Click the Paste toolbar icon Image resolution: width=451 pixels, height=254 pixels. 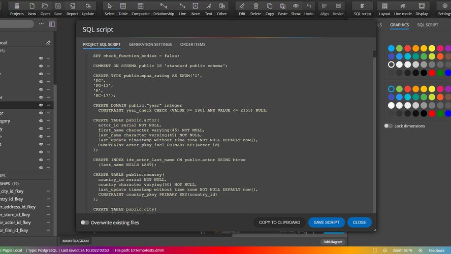[x=283, y=9]
